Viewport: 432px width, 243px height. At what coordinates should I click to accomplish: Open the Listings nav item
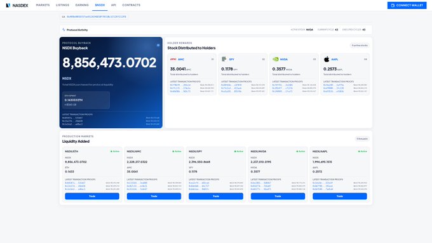coord(62,5)
